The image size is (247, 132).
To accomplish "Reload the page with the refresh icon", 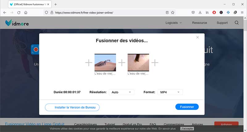I will tap(19, 13).
